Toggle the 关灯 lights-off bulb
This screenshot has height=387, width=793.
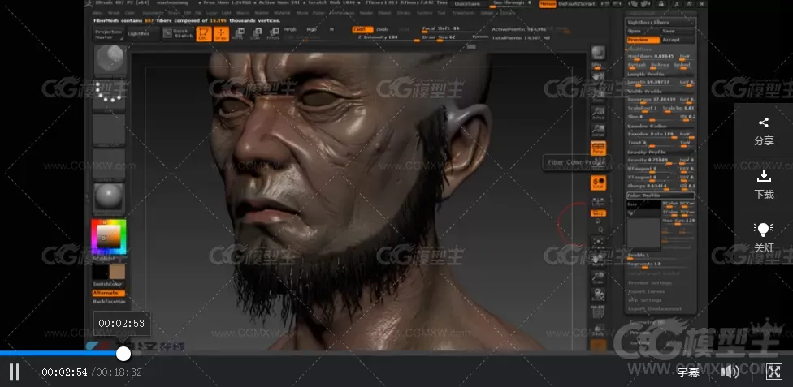point(764,238)
